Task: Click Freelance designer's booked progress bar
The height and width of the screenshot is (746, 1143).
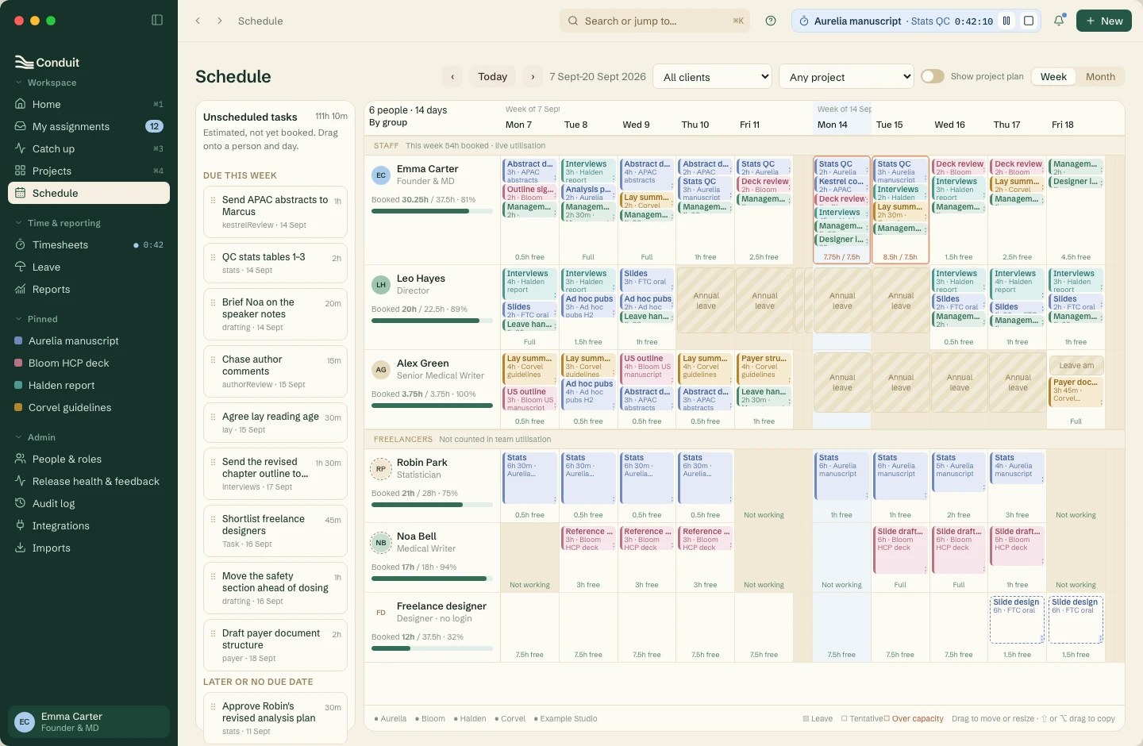Action: click(x=432, y=648)
